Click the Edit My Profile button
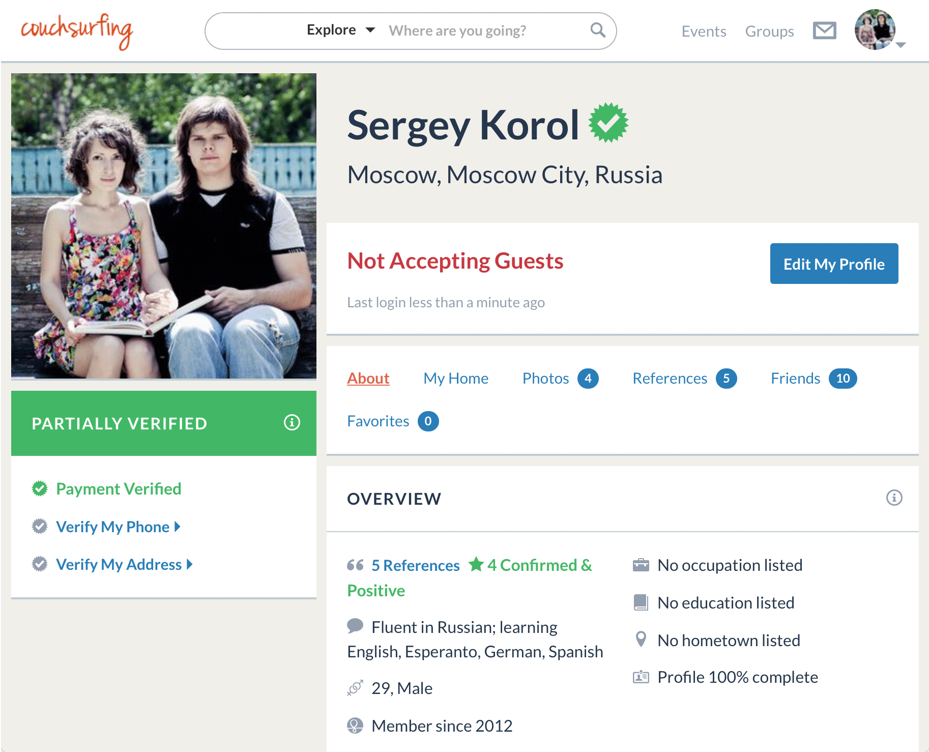 (x=834, y=264)
